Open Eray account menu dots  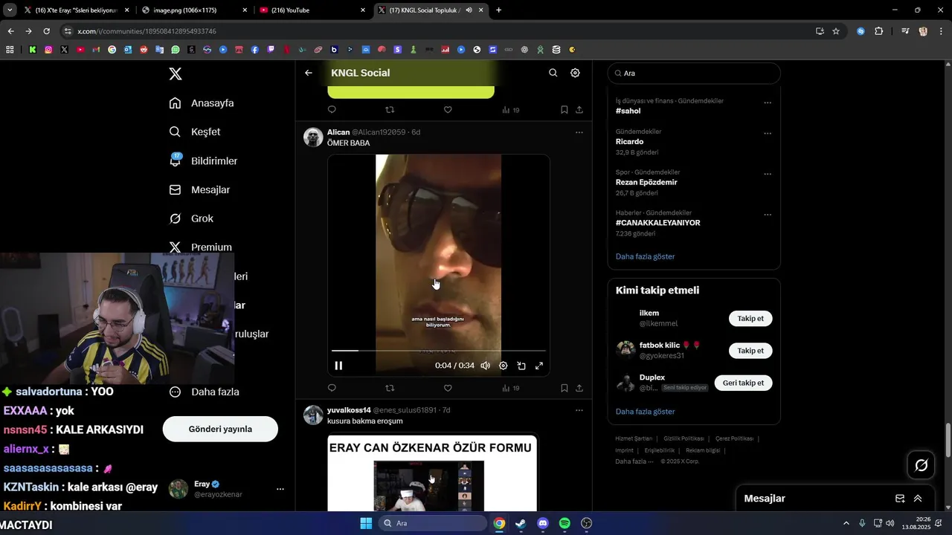coord(280,489)
